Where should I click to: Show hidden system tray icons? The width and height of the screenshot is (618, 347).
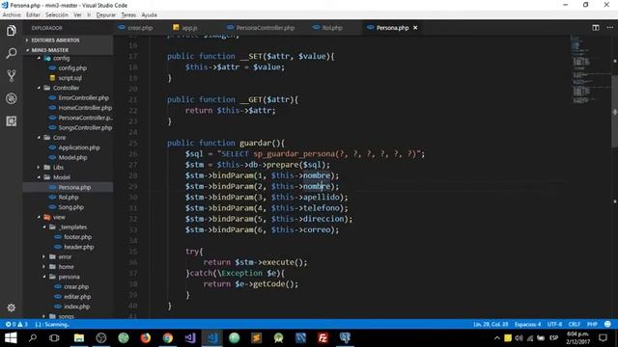pos(497,338)
